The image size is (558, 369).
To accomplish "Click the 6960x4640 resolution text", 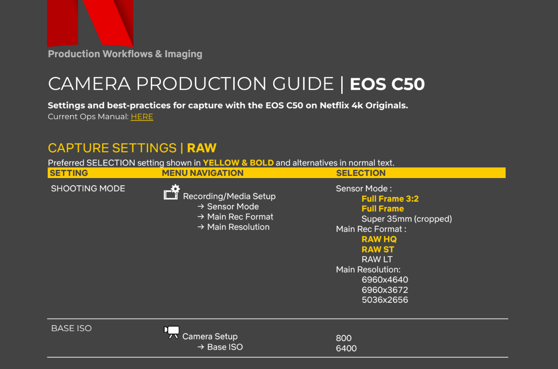I will [x=384, y=280].
